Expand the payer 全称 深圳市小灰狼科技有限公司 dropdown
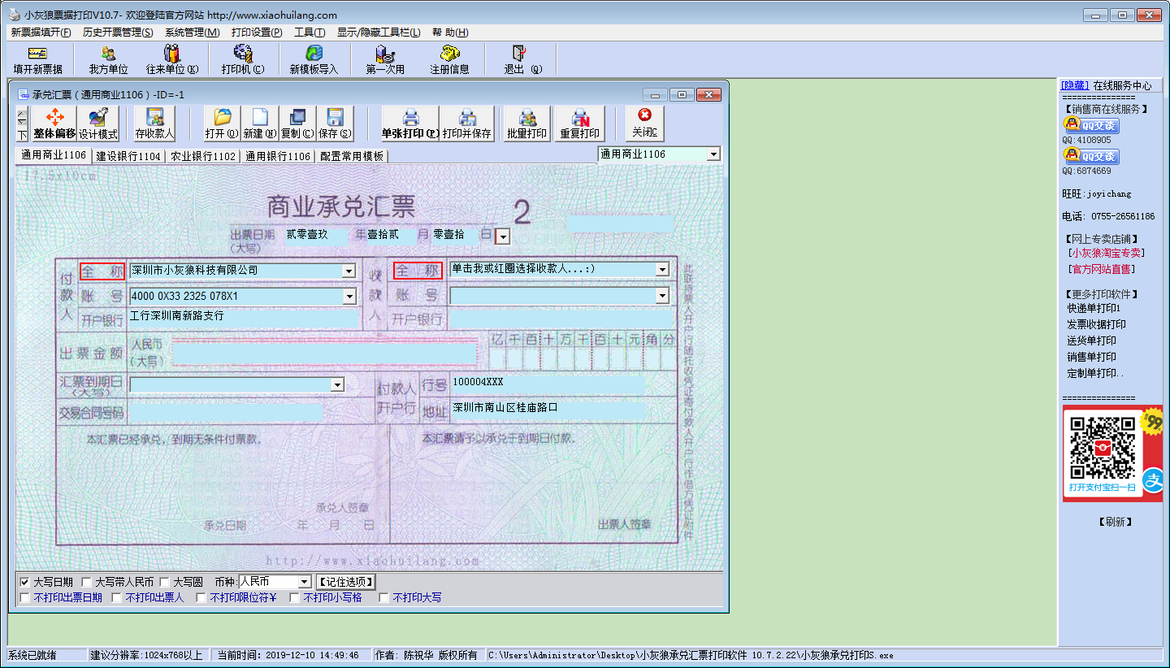This screenshot has height=668, width=1170. click(x=349, y=271)
